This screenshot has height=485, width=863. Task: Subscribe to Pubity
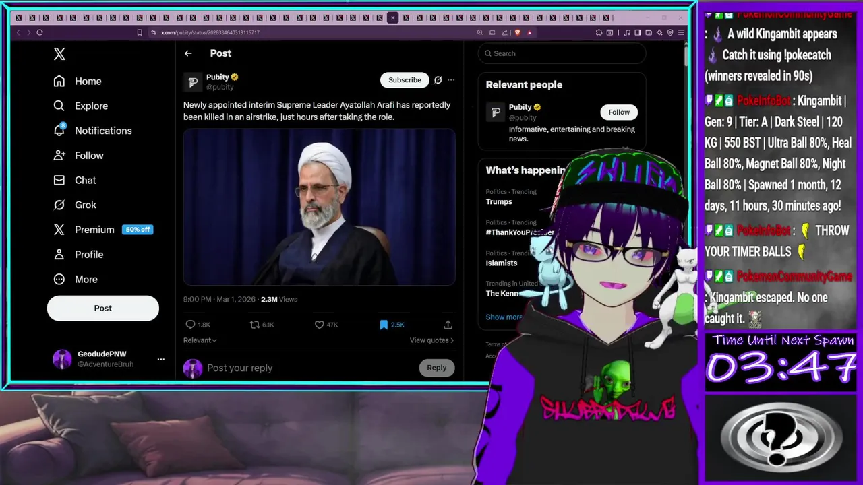pos(405,80)
